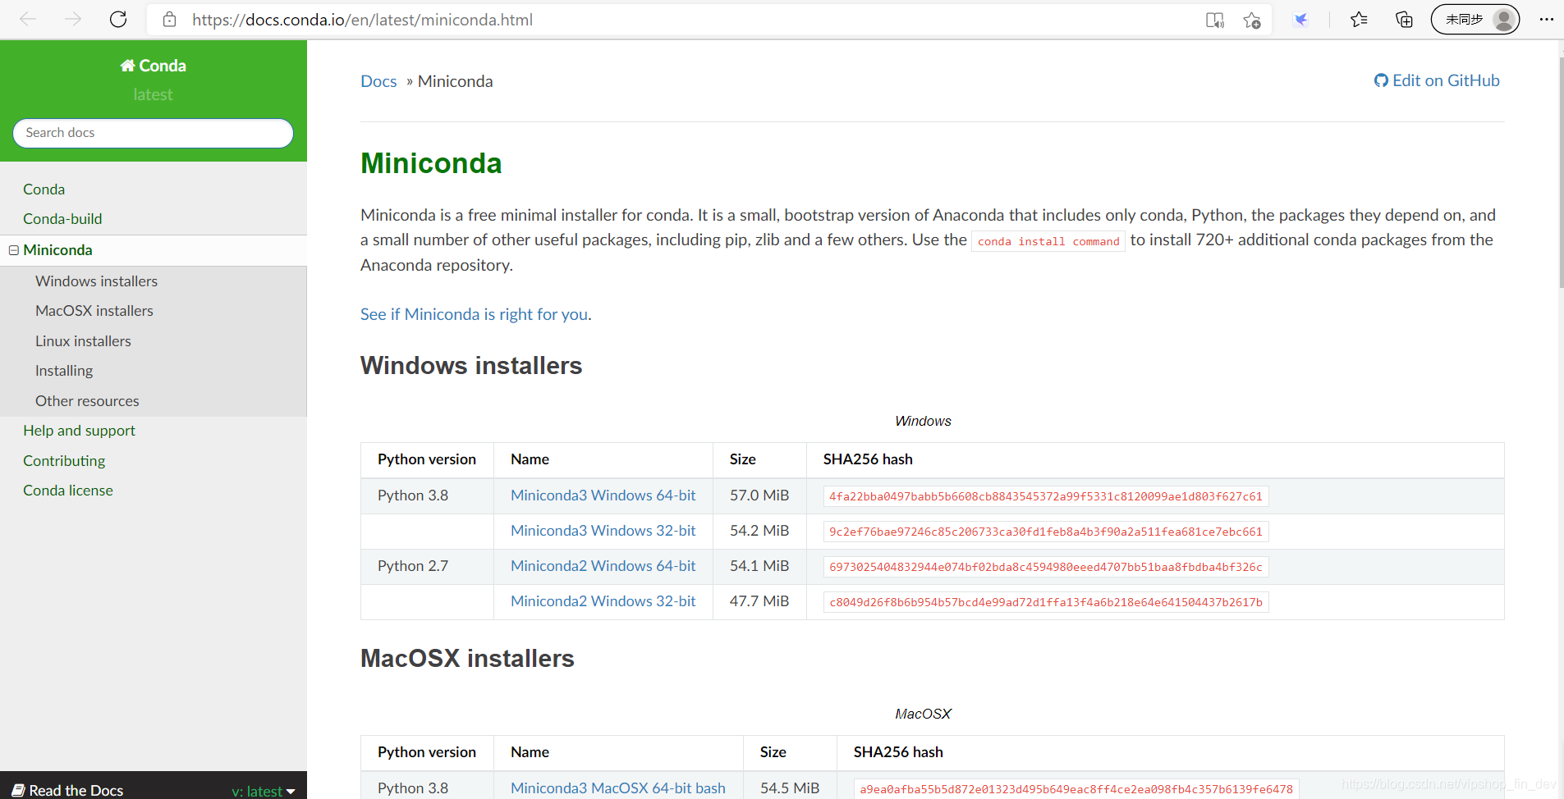Open the browser profile button
The height and width of the screenshot is (799, 1564).
click(1475, 20)
